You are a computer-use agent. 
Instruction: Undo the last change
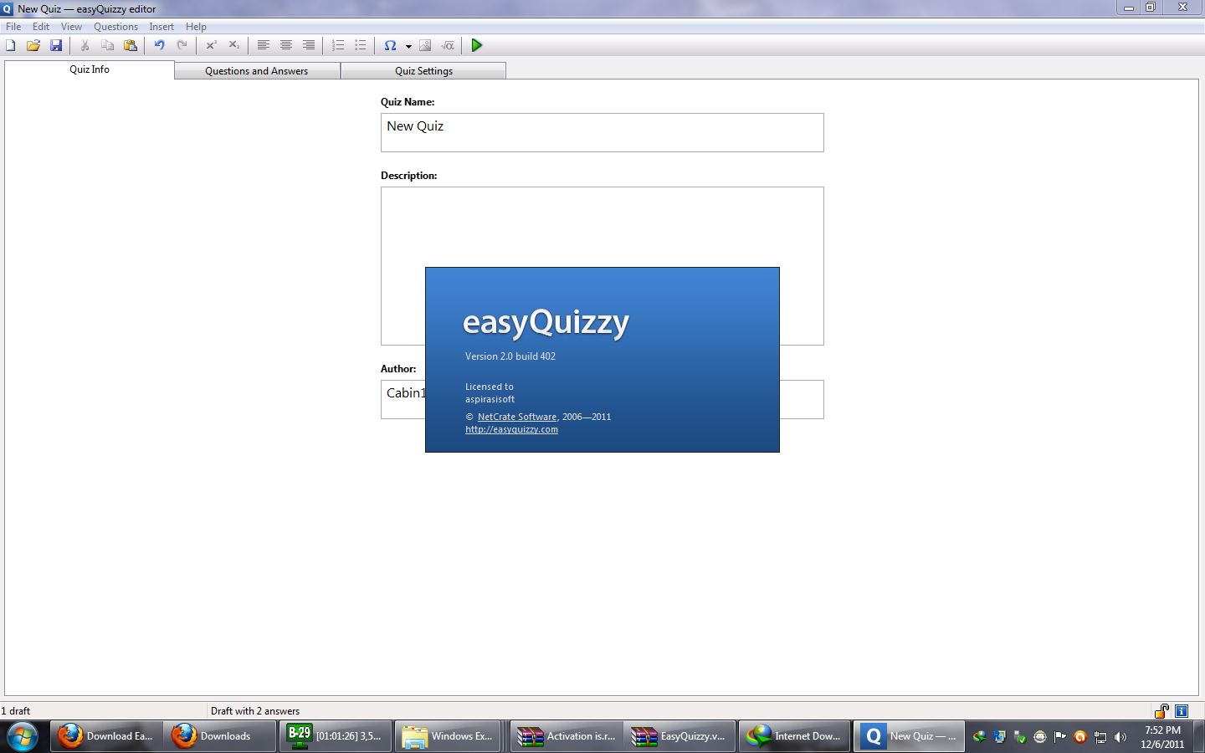(x=159, y=45)
